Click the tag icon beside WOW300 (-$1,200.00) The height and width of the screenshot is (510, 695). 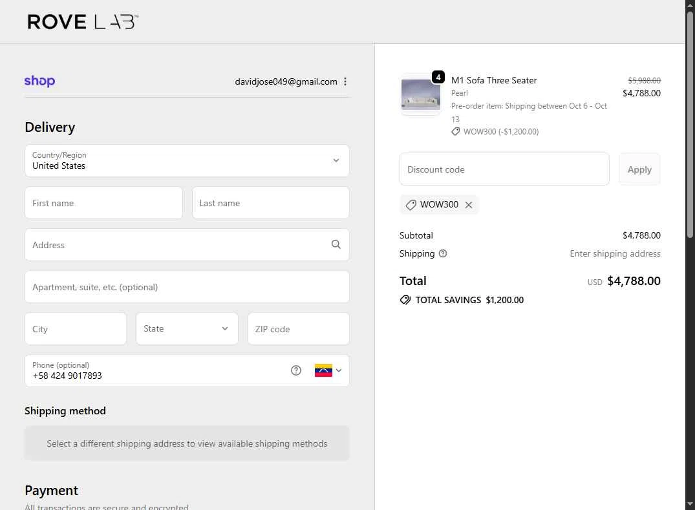click(x=455, y=132)
